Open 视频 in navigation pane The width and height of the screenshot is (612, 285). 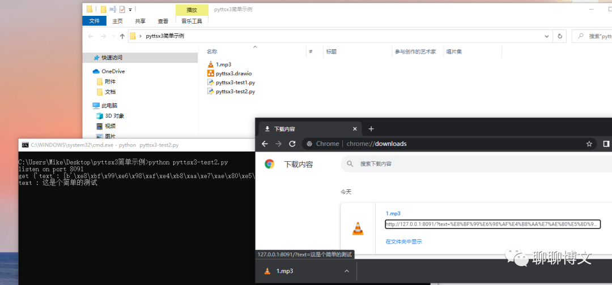point(110,126)
